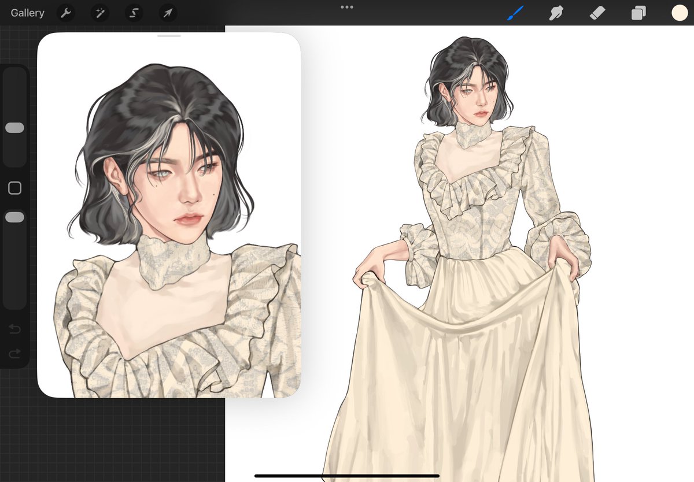Open the Gallery view
The height and width of the screenshot is (482, 694).
tap(27, 13)
